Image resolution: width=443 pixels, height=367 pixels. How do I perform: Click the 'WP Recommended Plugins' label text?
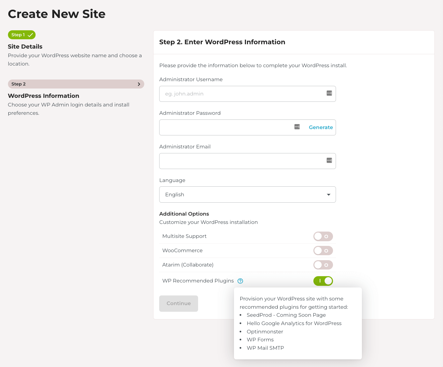pos(198,281)
